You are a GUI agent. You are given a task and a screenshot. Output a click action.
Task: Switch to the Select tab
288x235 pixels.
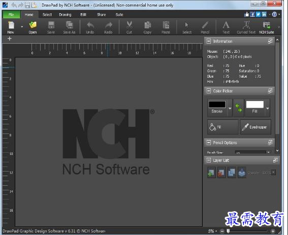point(47,15)
